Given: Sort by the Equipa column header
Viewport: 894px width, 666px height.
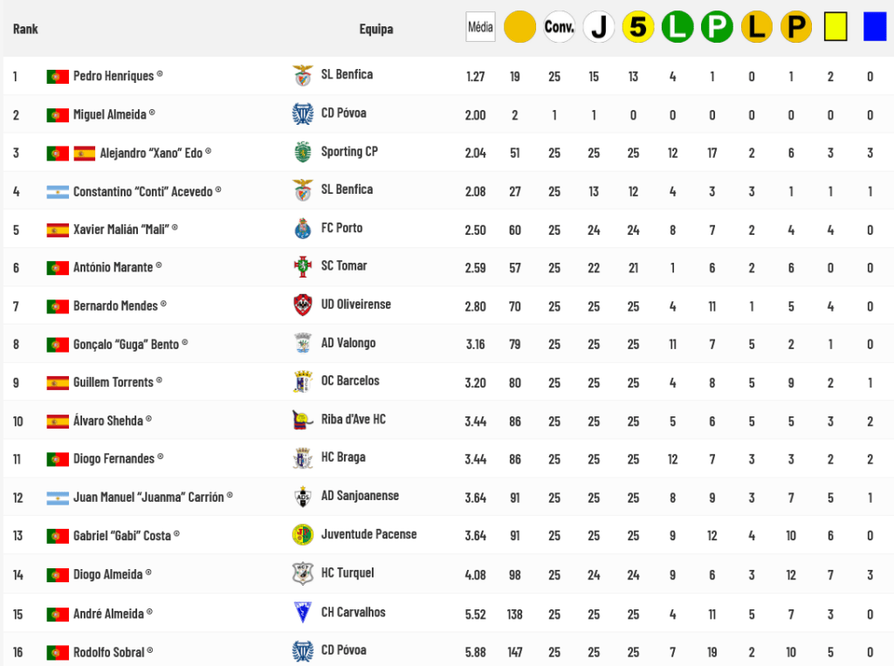Looking at the screenshot, I should tap(375, 29).
